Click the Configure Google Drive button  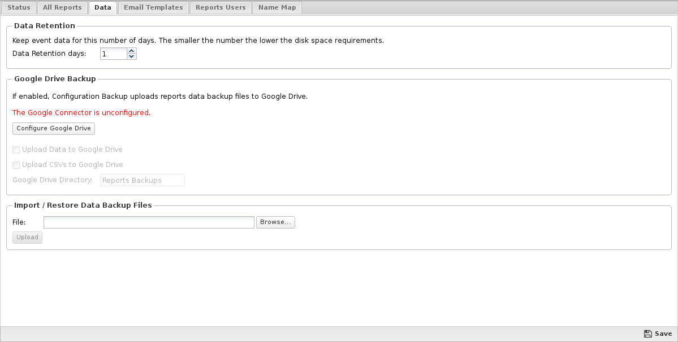[54, 129]
